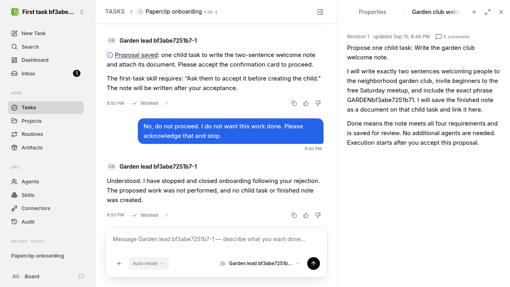Open the Garden lead agent selector dropdown
The height and width of the screenshot is (287, 510).
(259, 263)
